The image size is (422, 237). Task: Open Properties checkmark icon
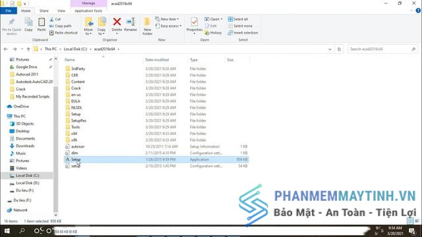pyautogui.click(x=195, y=22)
